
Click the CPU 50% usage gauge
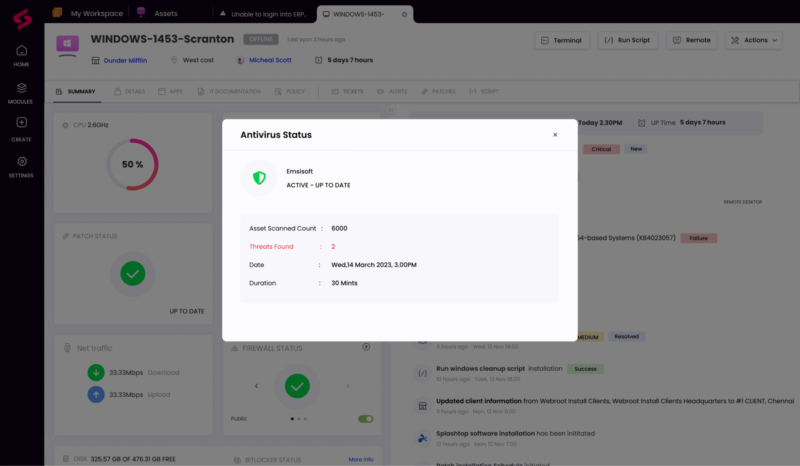(x=132, y=164)
